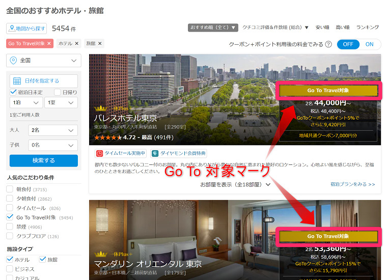Viewport: 387px width, 280px height.
Task: Remove the ホテル filter tag
Action: [x=76, y=43]
